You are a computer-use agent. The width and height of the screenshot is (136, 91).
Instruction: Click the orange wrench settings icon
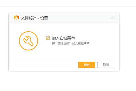[28, 41]
